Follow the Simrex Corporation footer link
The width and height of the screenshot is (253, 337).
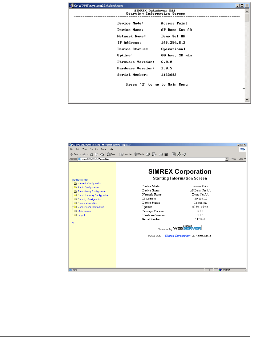[x=178, y=236]
